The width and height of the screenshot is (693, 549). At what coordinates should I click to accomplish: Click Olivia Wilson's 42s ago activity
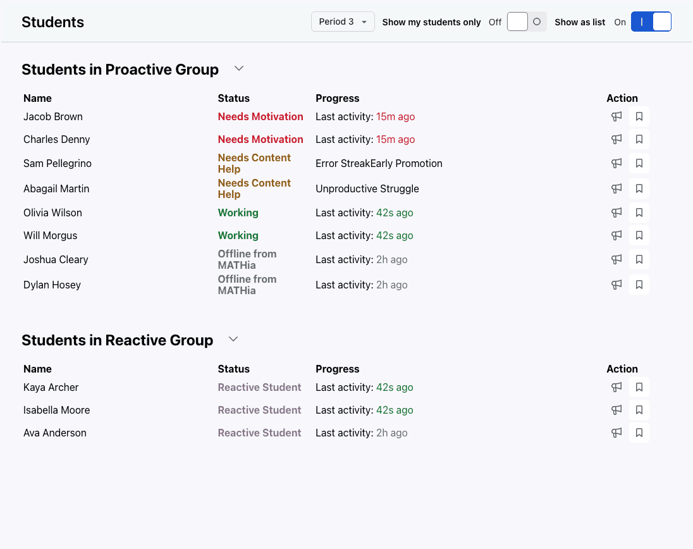click(x=395, y=213)
